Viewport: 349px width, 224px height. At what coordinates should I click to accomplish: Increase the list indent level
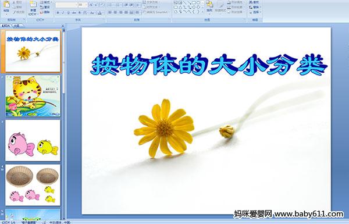point(131,5)
